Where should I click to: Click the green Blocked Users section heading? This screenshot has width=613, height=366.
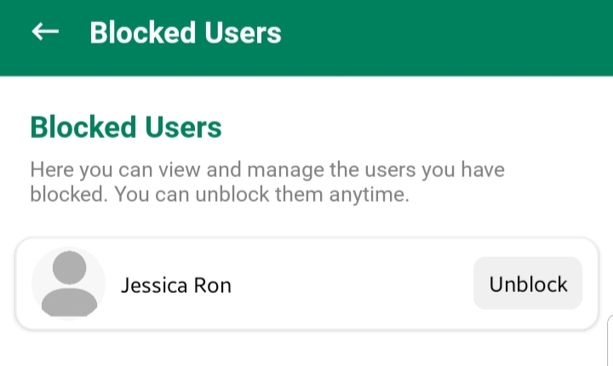pyautogui.click(x=126, y=127)
